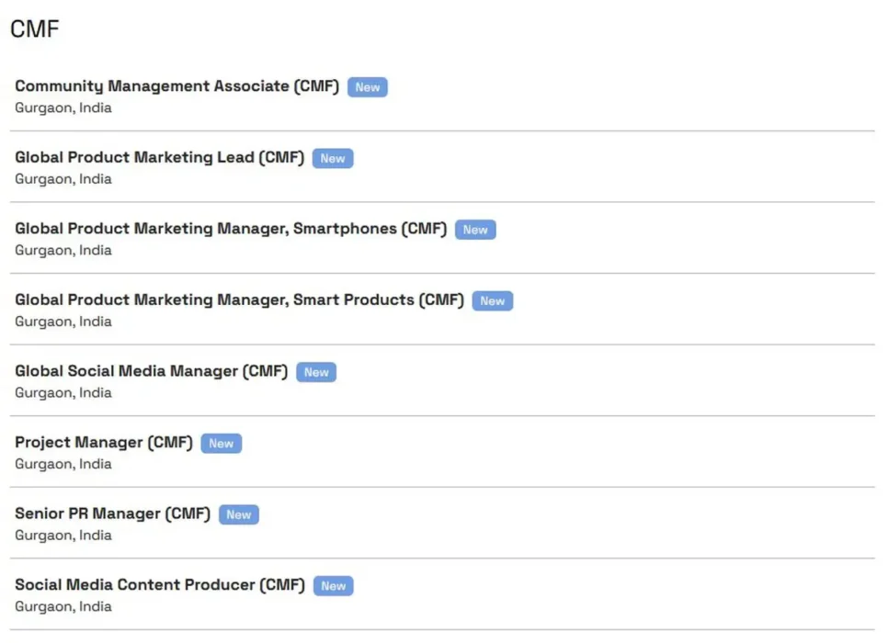Click New badge next to Global Product Marketing Lead
889x643 pixels.
point(333,159)
